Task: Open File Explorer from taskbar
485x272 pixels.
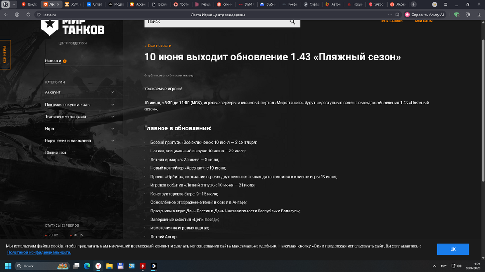Action: [109, 266]
